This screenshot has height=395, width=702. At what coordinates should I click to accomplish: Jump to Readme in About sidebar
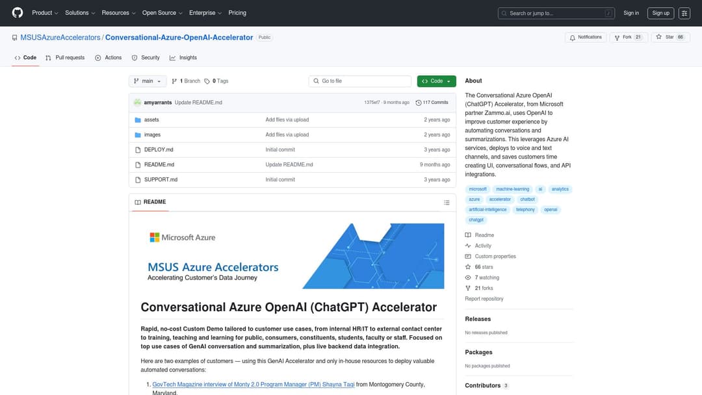tap(480, 235)
